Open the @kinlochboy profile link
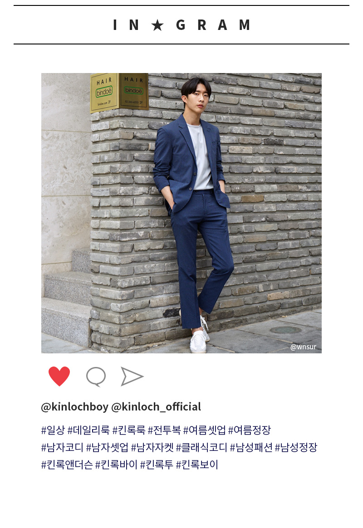Screen dimensions: 363x528 coord(75,407)
